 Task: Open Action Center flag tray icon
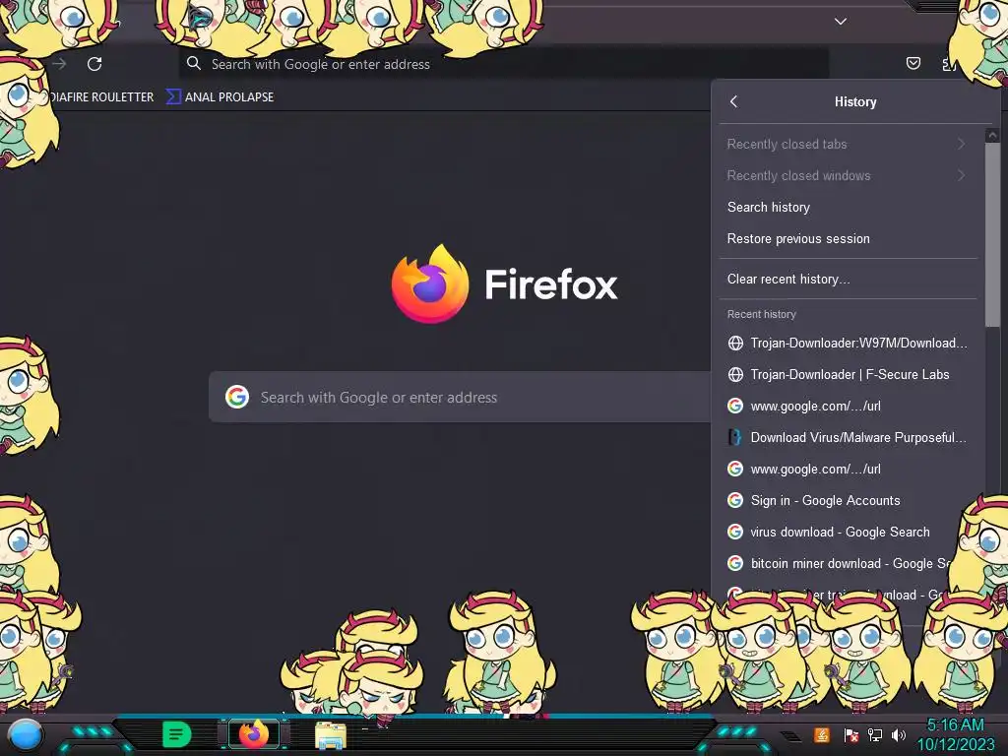[850, 734]
